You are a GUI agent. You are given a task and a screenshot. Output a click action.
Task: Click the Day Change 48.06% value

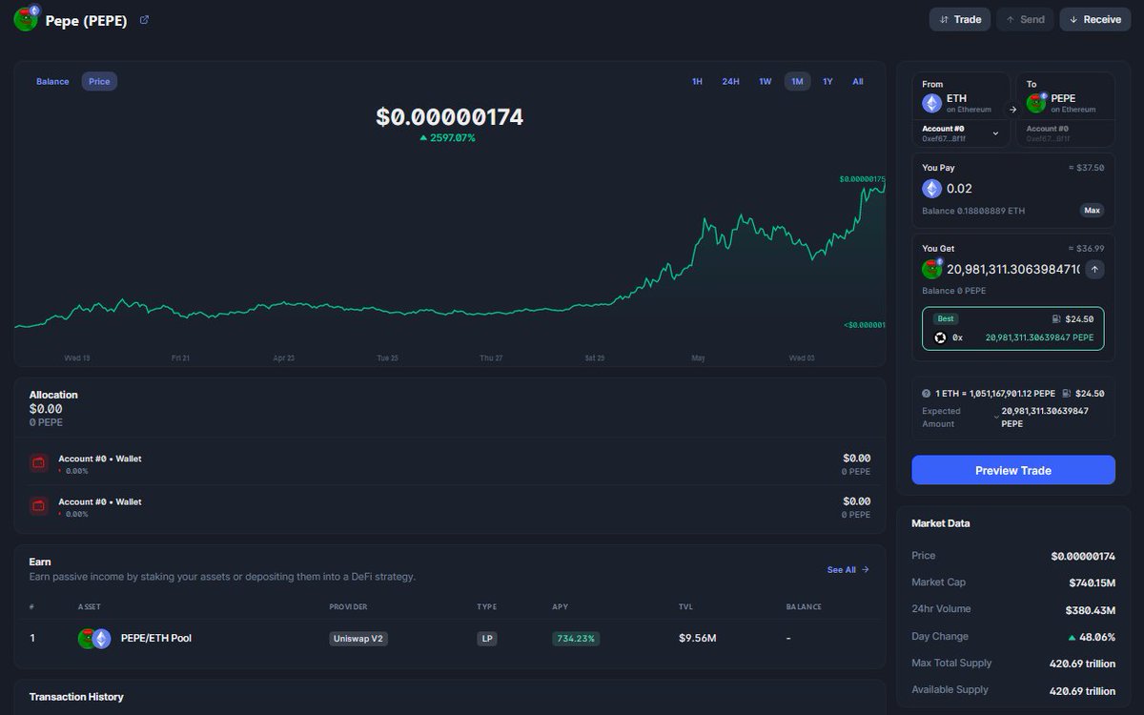tap(1092, 636)
